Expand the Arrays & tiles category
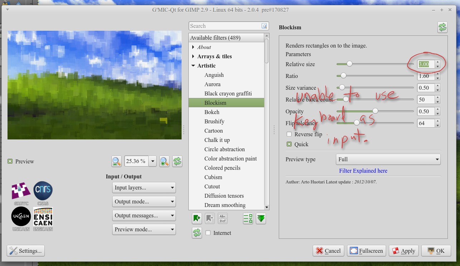Image resolution: width=460 pixels, height=266 pixels. (x=193, y=56)
